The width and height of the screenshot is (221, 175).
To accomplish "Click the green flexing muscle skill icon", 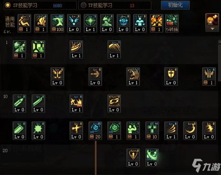I will pos(133,131).
